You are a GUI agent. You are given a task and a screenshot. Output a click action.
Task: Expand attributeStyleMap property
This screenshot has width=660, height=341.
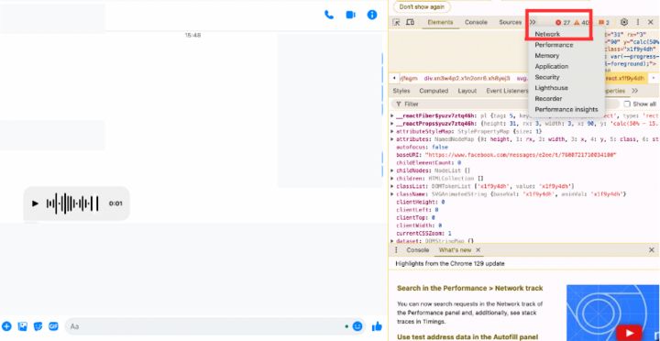pyautogui.click(x=392, y=131)
